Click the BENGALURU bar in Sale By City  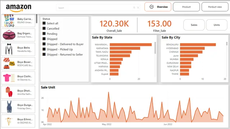coord(198,44)
